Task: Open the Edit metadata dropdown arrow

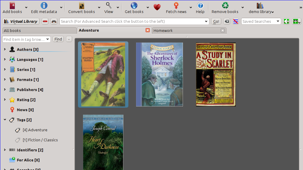Action: (61, 7)
